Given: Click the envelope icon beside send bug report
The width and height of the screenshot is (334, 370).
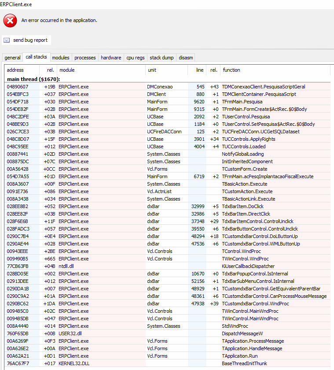Looking at the screenshot, I should coord(7,40).
